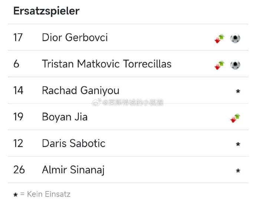Click the Weibo watermark logo
This screenshot has height=204, width=256.
(x=97, y=102)
